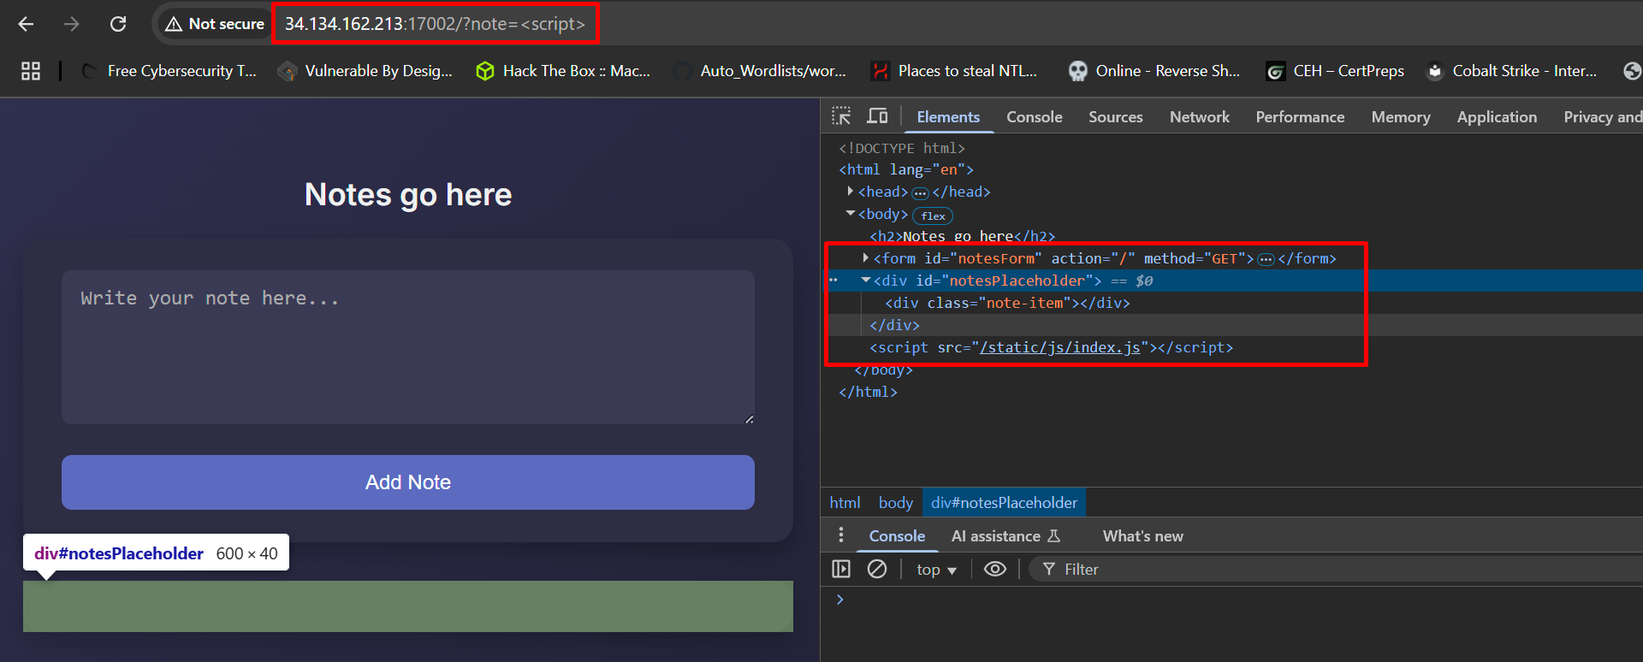Click the ellipsis badge inside form element
The width and height of the screenshot is (1643, 662).
pos(1266,259)
